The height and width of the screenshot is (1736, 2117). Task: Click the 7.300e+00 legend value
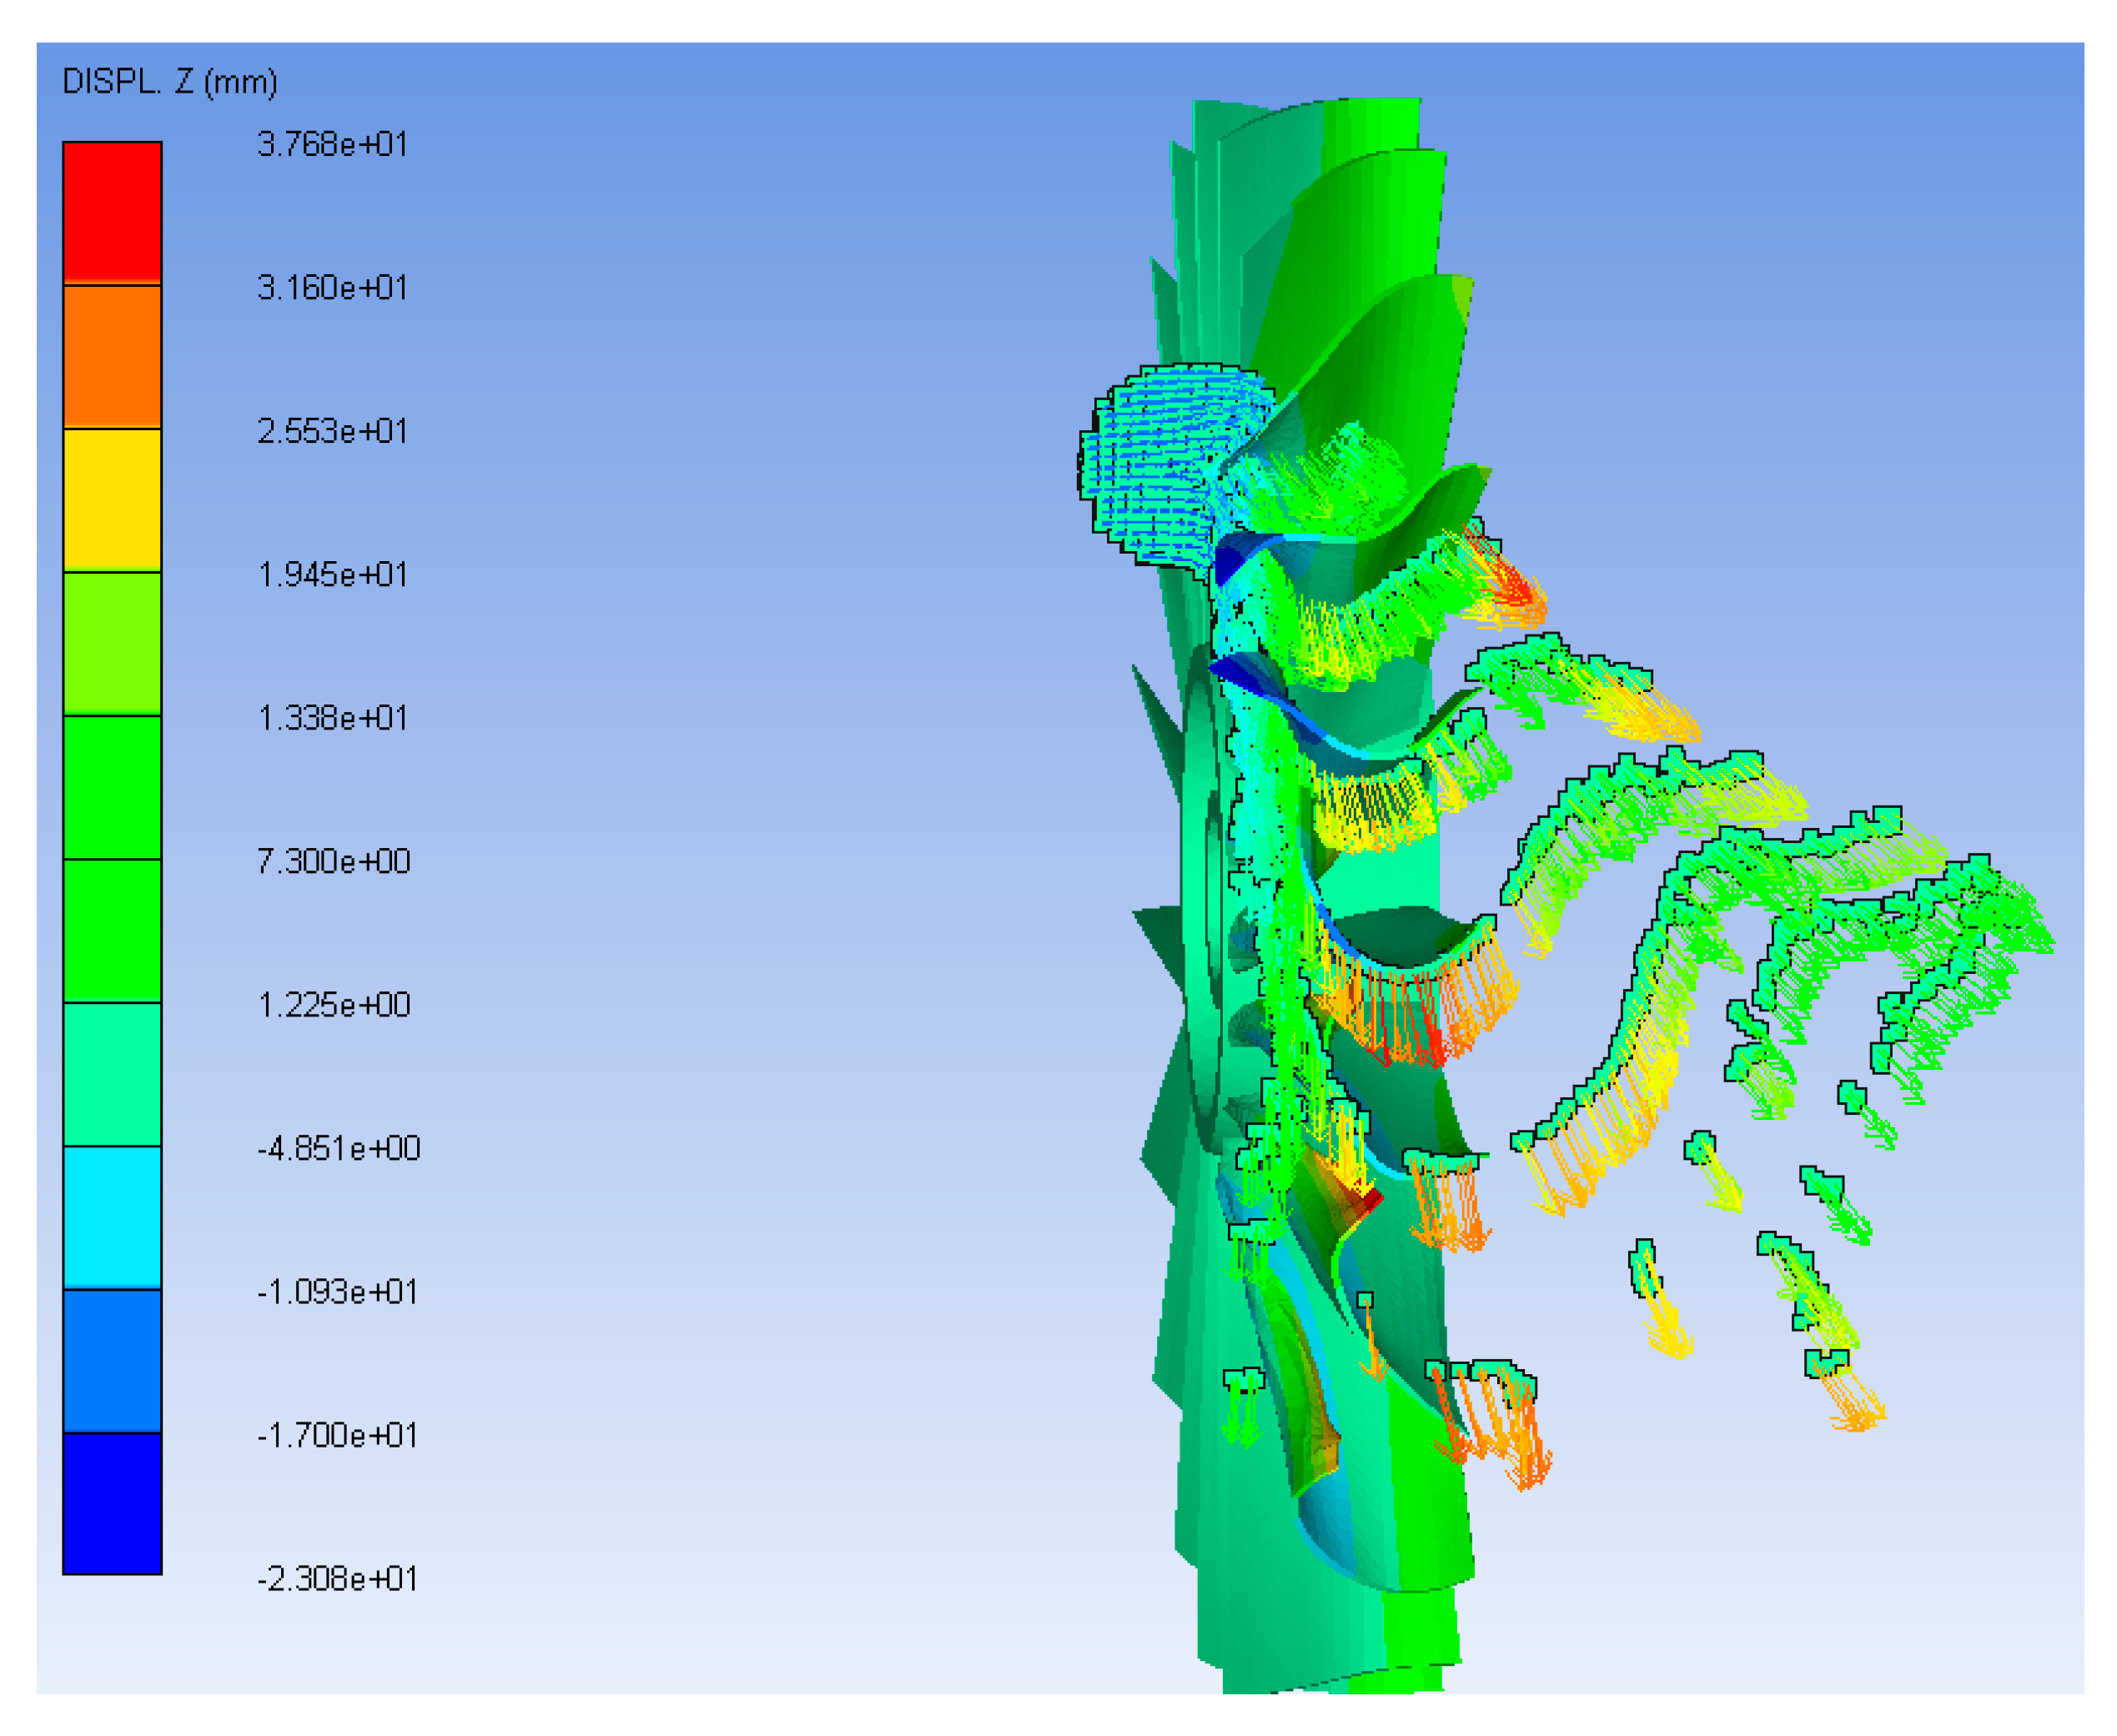333,861
